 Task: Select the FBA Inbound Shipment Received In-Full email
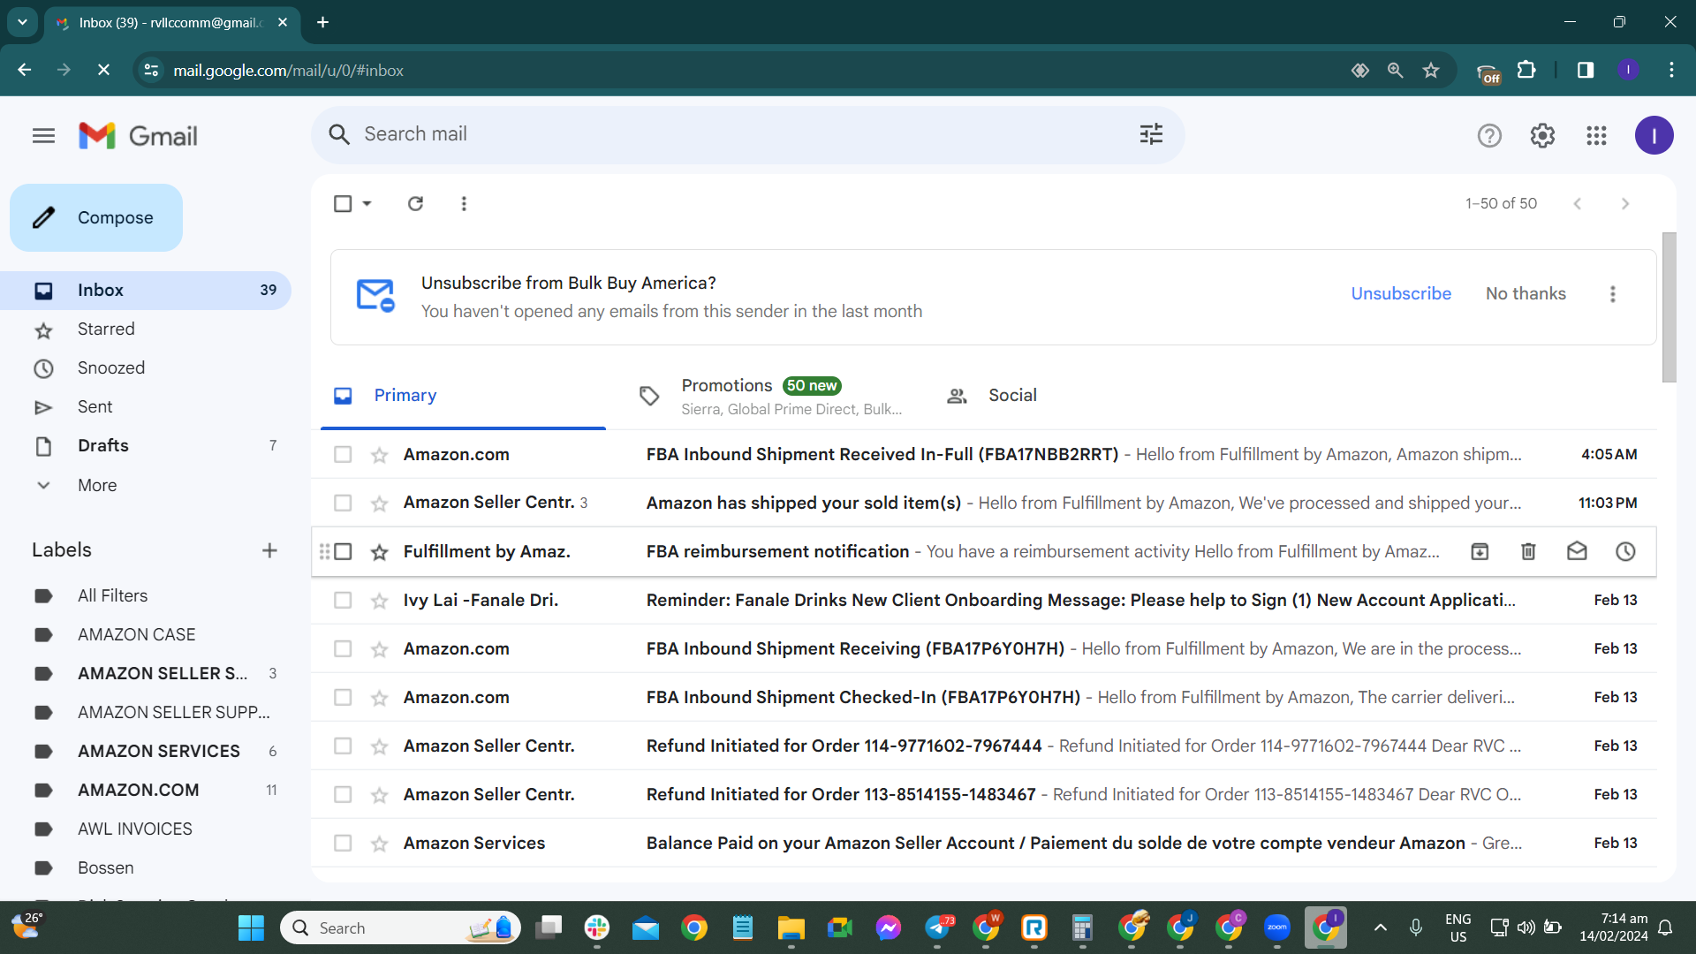click(343, 454)
